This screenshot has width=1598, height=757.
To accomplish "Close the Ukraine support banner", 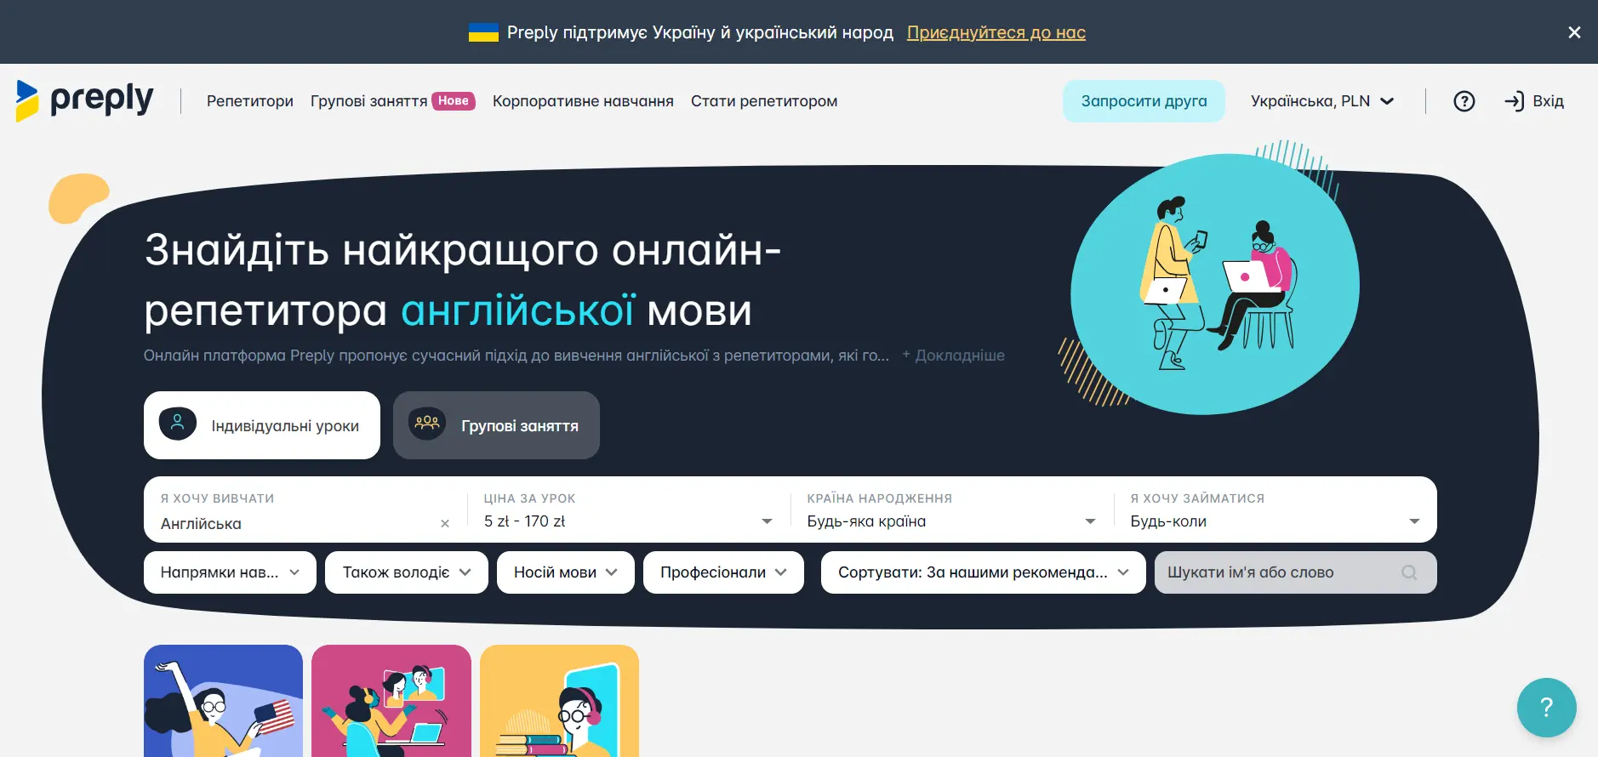I will (1574, 32).
